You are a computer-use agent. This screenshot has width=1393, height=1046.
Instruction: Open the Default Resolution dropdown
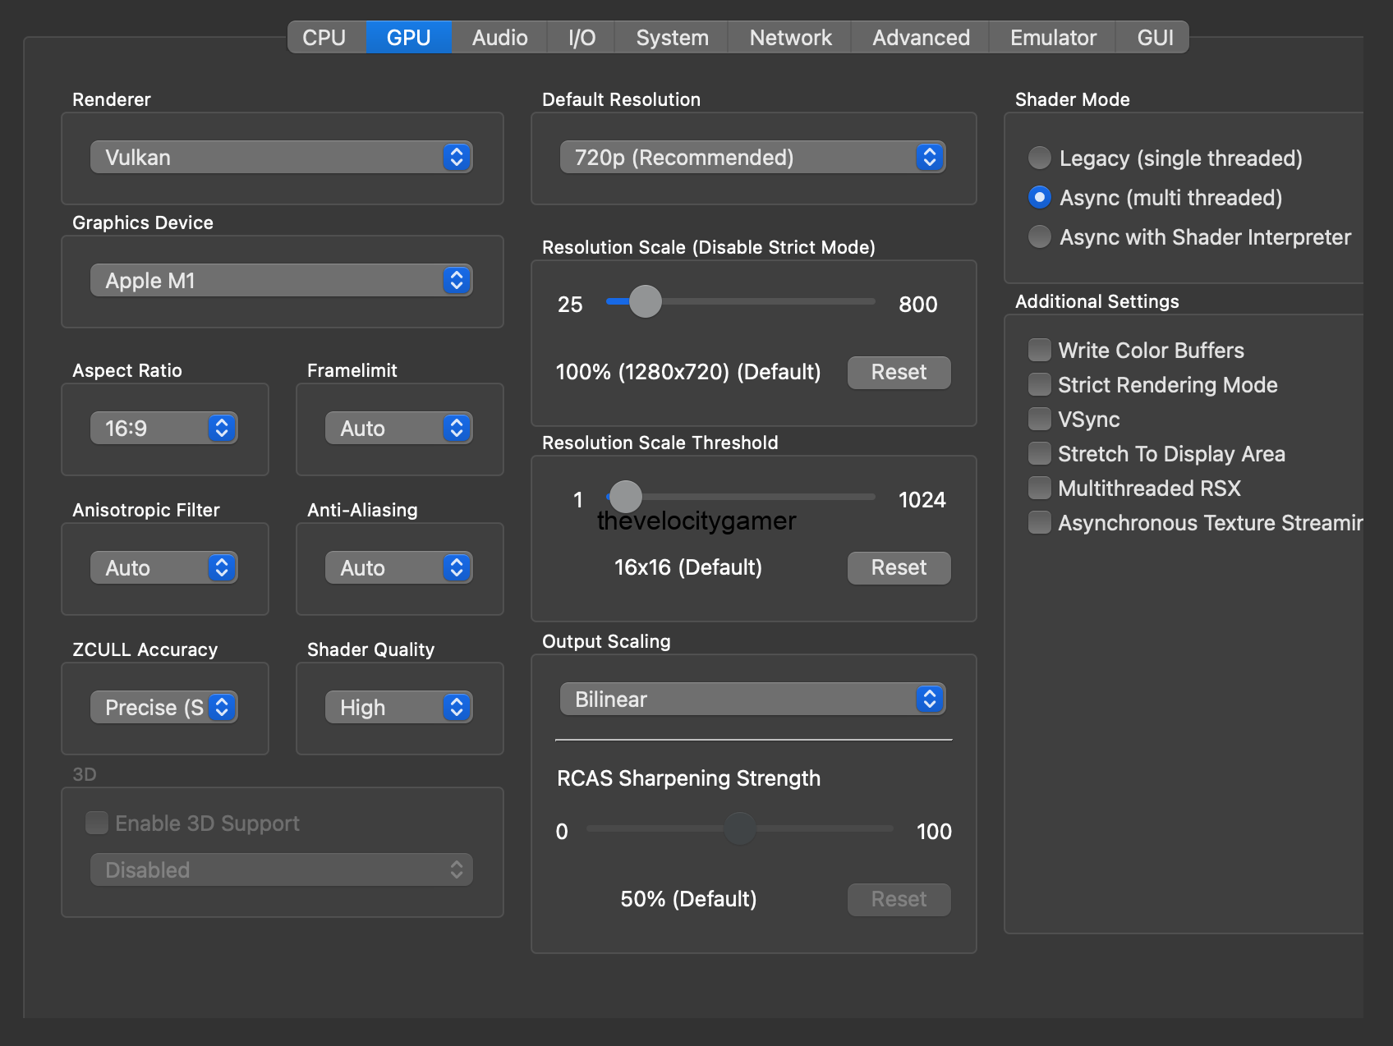[752, 157]
